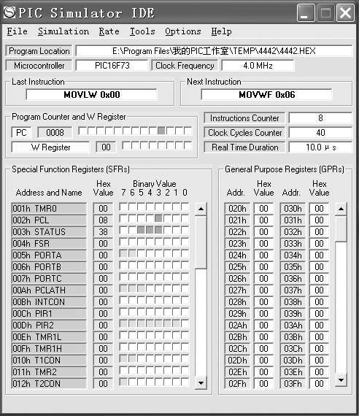Click the Clock Cycles Counter label

tap(244, 132)
